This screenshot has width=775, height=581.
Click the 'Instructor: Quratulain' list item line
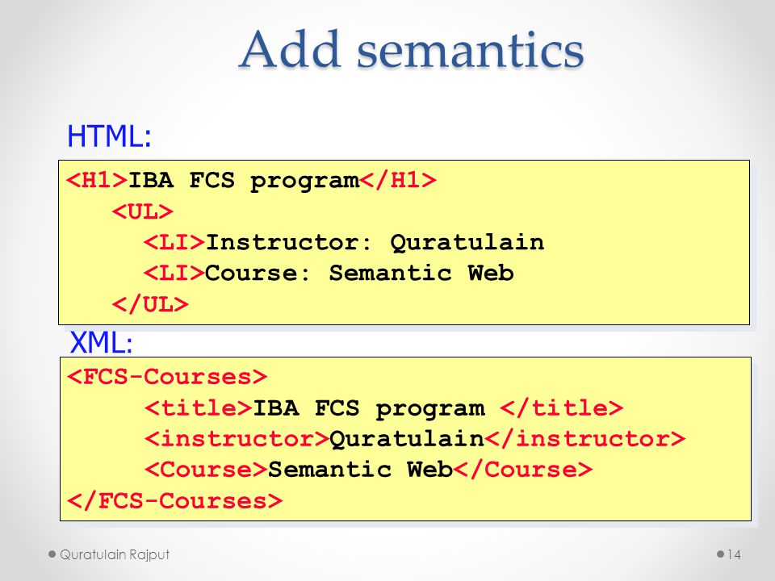click(344, 243)
